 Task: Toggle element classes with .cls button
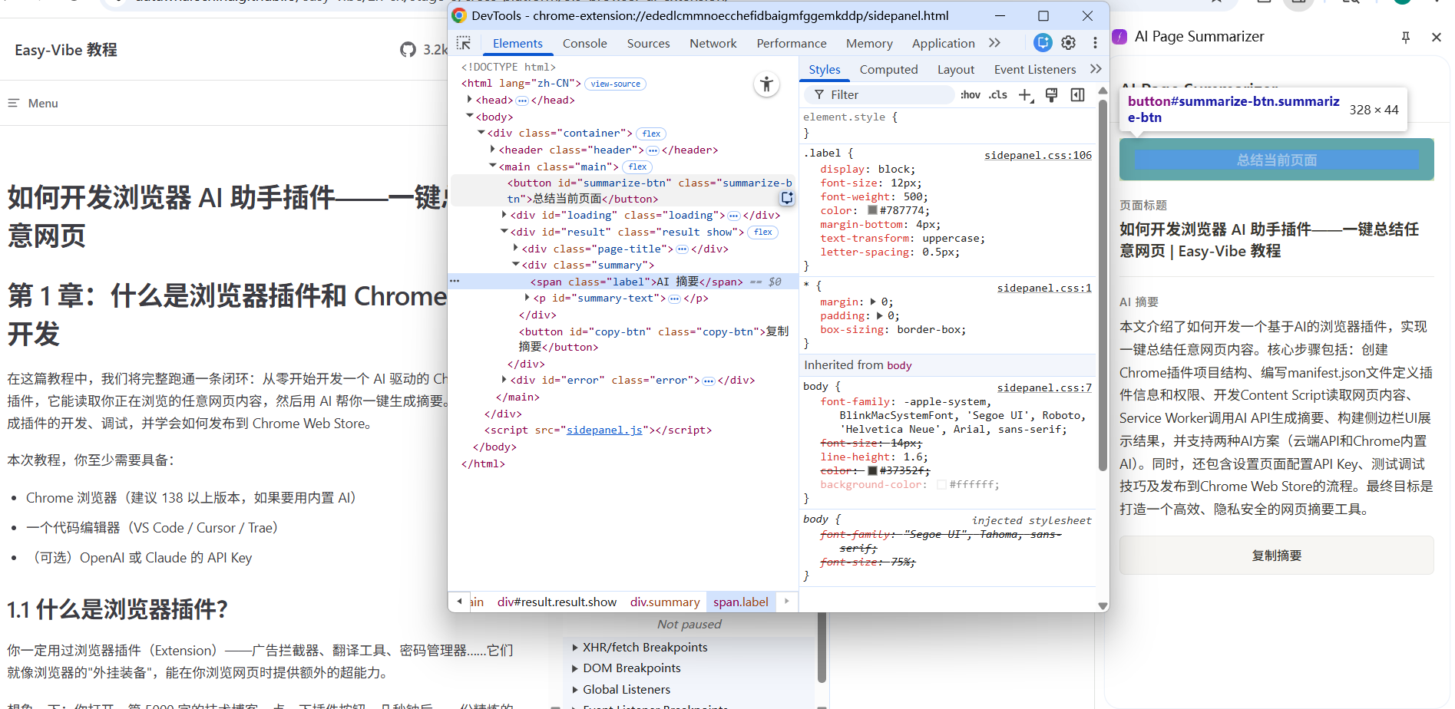point(997,94)
